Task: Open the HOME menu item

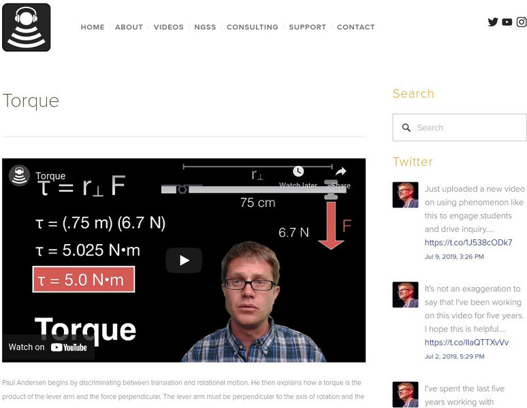Action: 93,27
